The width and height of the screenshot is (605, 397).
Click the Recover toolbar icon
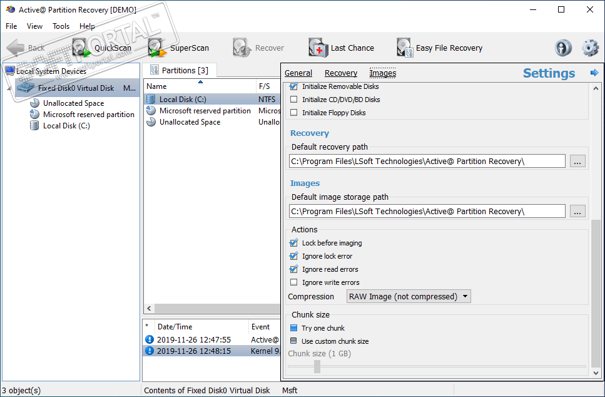click(242, 48)
